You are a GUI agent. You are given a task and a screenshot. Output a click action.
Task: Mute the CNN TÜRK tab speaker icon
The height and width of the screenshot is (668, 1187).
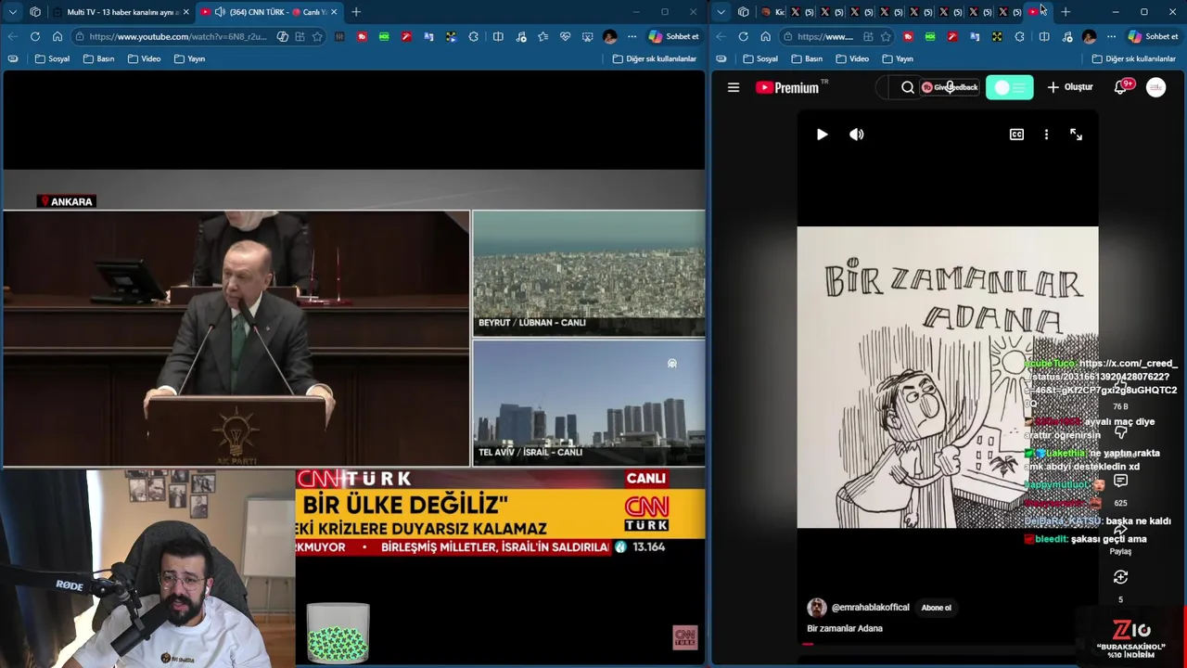pyautogui.click(x=220, y=12)
